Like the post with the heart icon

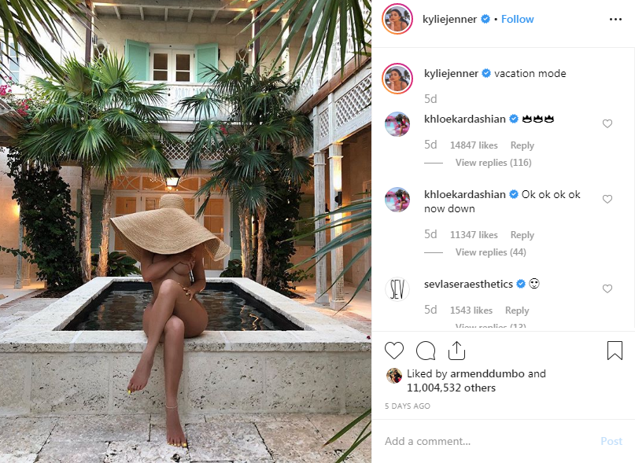click(394, 351)
